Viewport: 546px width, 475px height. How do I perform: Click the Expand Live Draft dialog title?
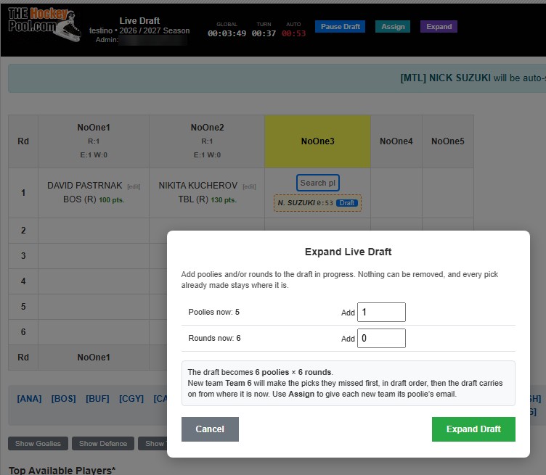pyautogui.click(x=349, y=252)
